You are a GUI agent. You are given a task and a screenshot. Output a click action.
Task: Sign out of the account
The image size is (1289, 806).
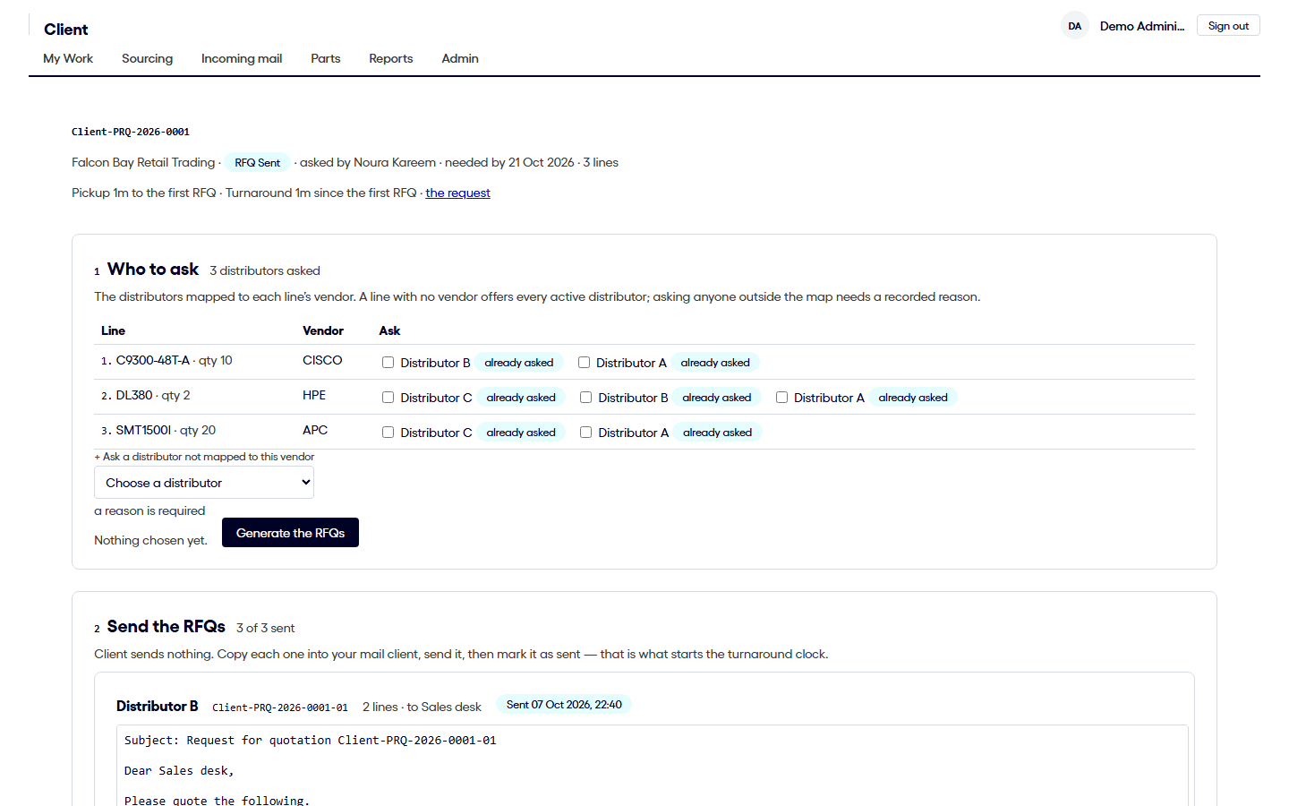(1228, 26)
